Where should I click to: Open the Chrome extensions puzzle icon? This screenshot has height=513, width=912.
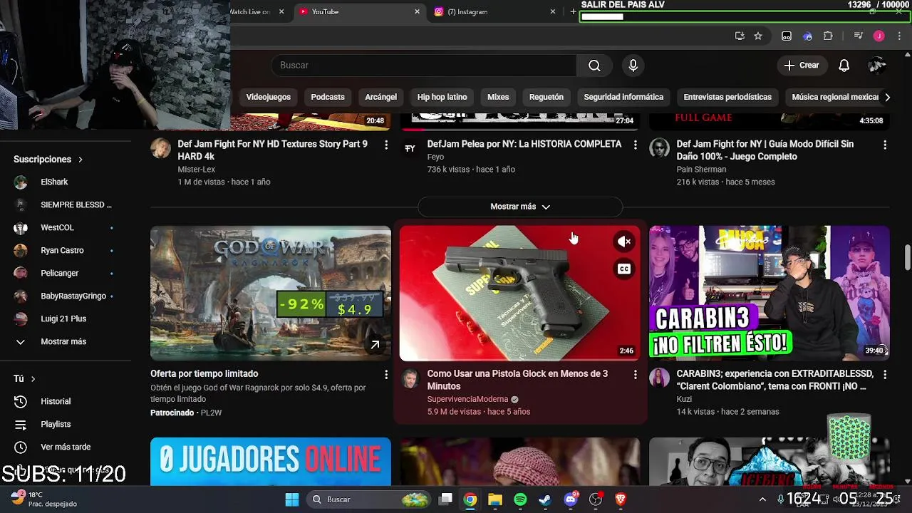click(828, 36)
